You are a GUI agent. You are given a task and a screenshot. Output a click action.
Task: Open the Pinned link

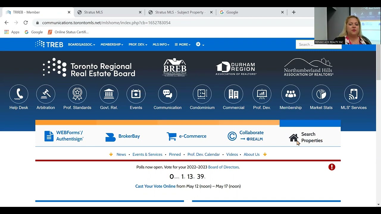[175, 155]
